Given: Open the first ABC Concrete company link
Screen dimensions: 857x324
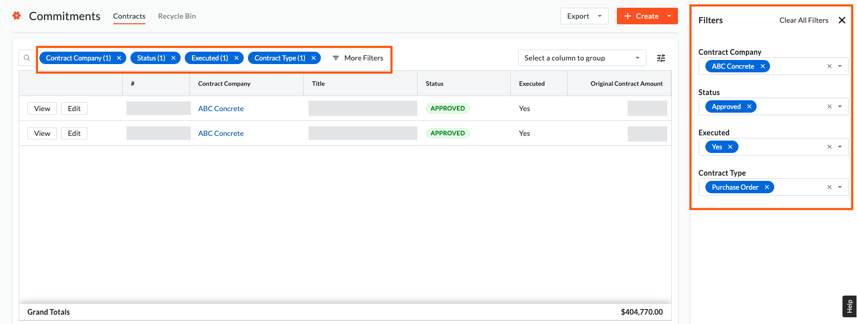Looking at the screenshot, I should (x=220, y=109).
